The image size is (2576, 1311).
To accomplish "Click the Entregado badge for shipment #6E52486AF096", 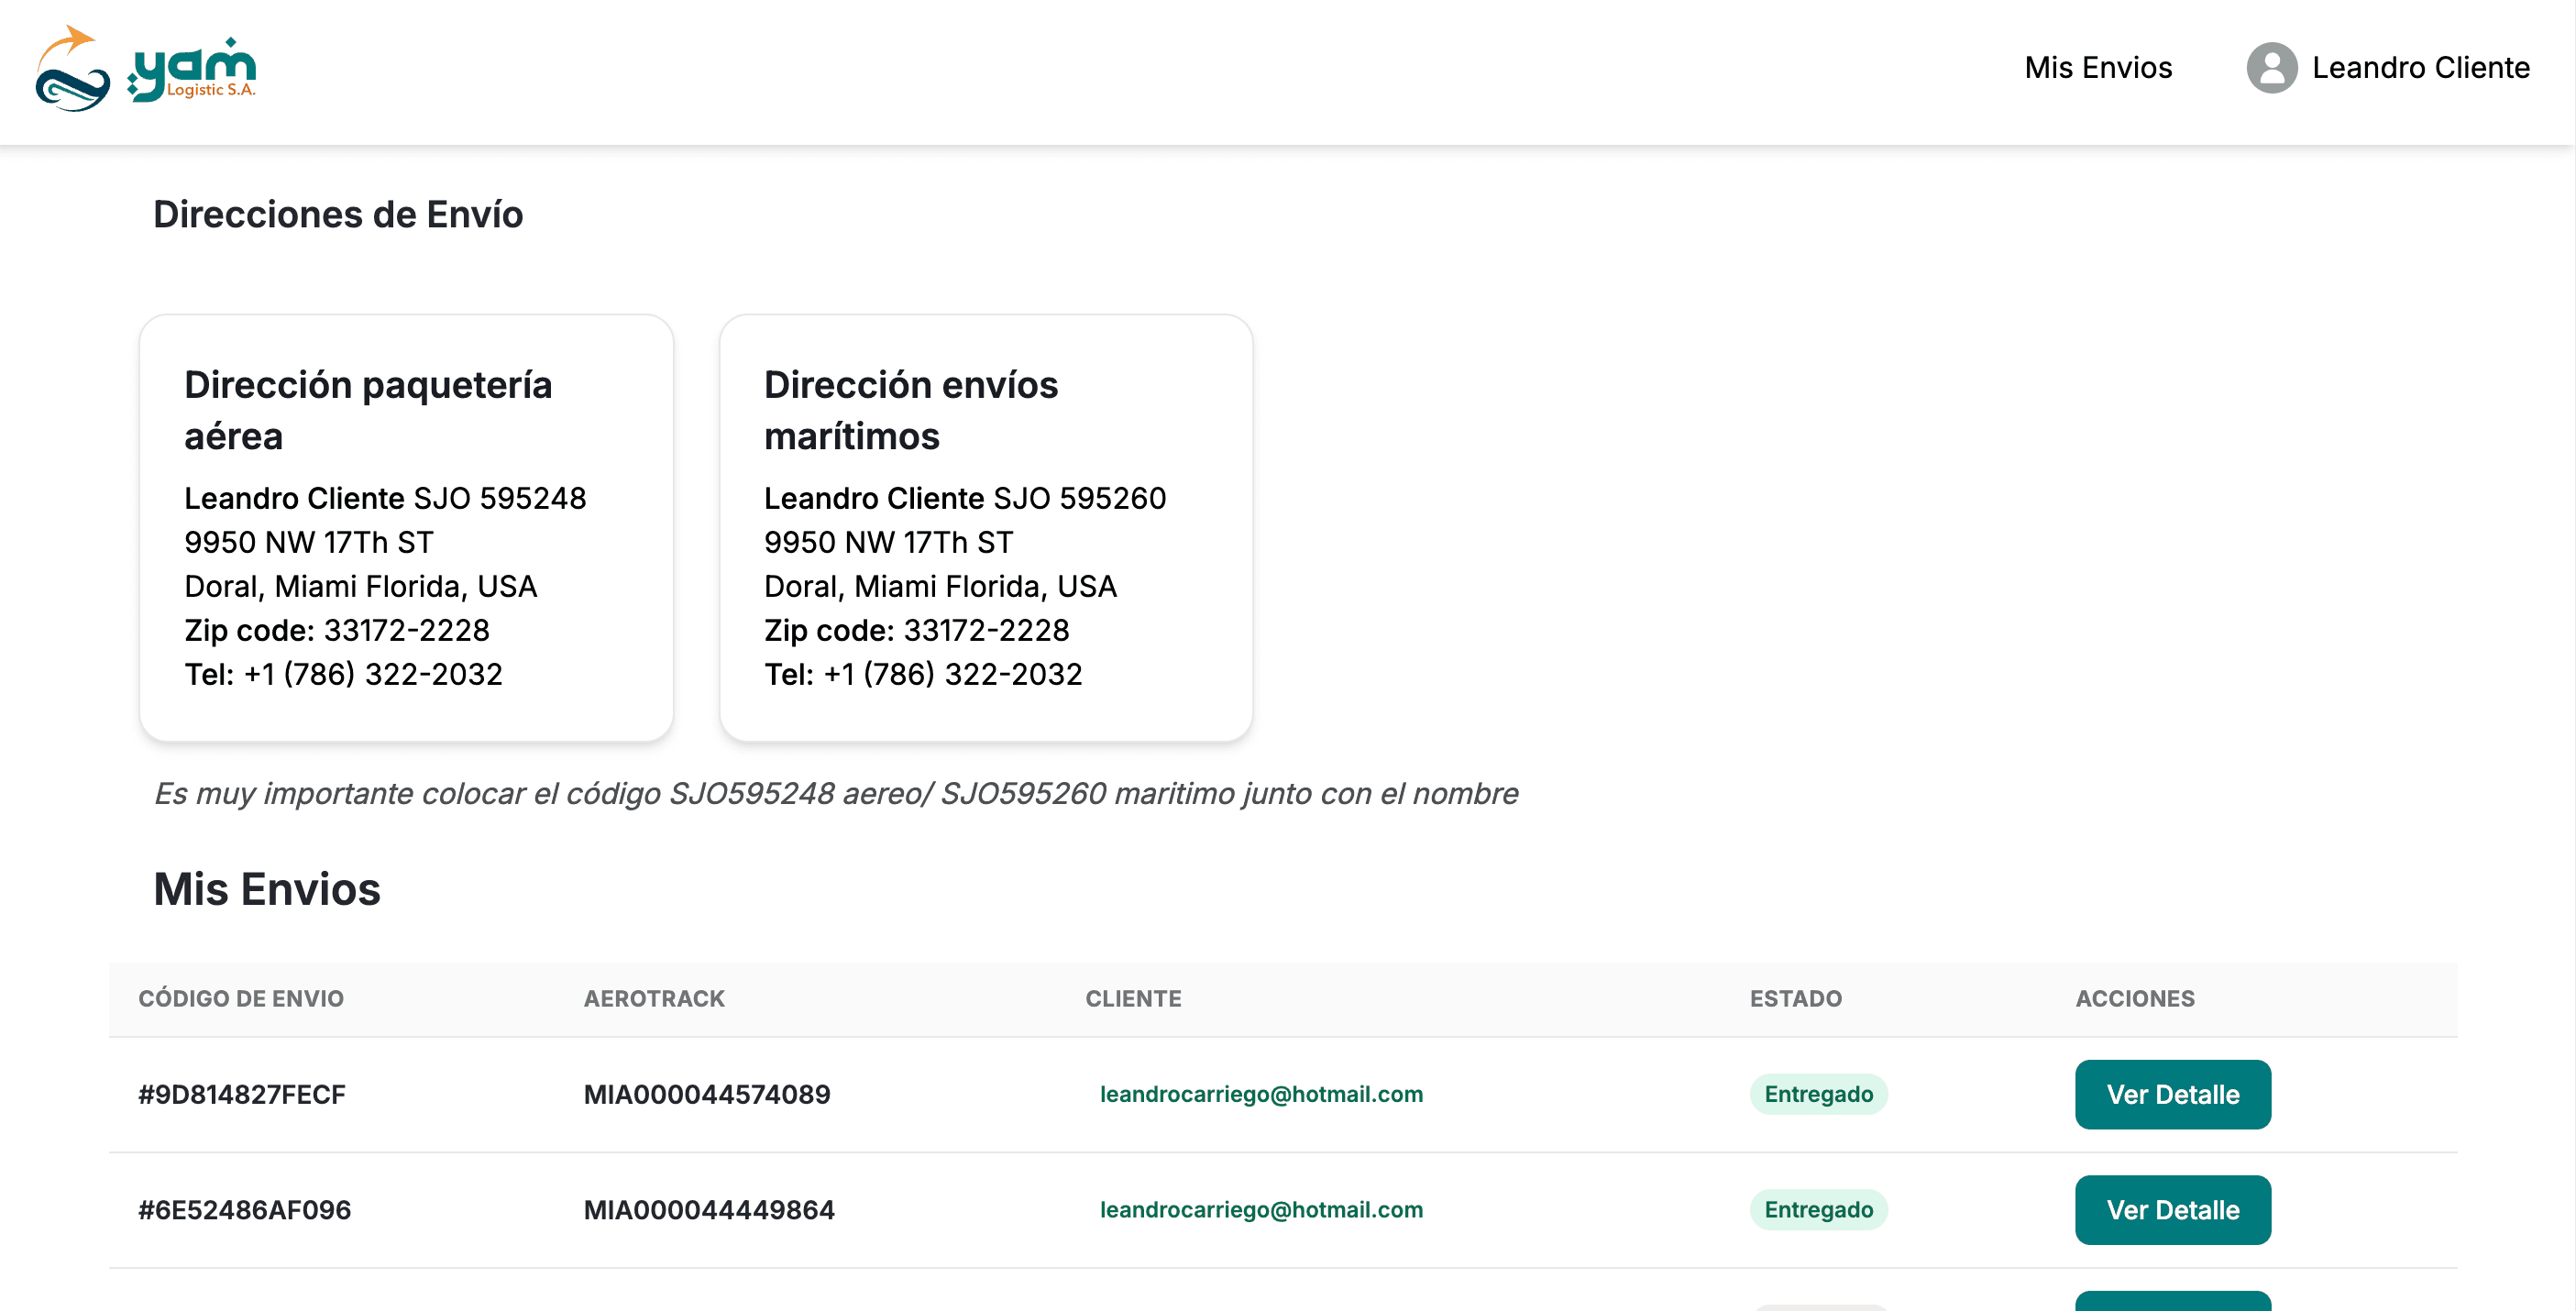I will pyautogui.click(x=1818, y=1209).
